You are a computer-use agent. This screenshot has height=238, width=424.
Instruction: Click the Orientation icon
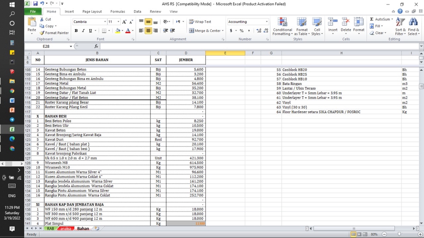[x=166, y=22]
